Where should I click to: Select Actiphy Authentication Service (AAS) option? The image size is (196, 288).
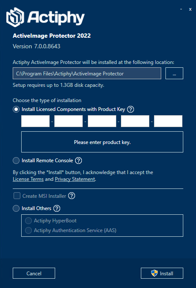click(x=28, y=230)
